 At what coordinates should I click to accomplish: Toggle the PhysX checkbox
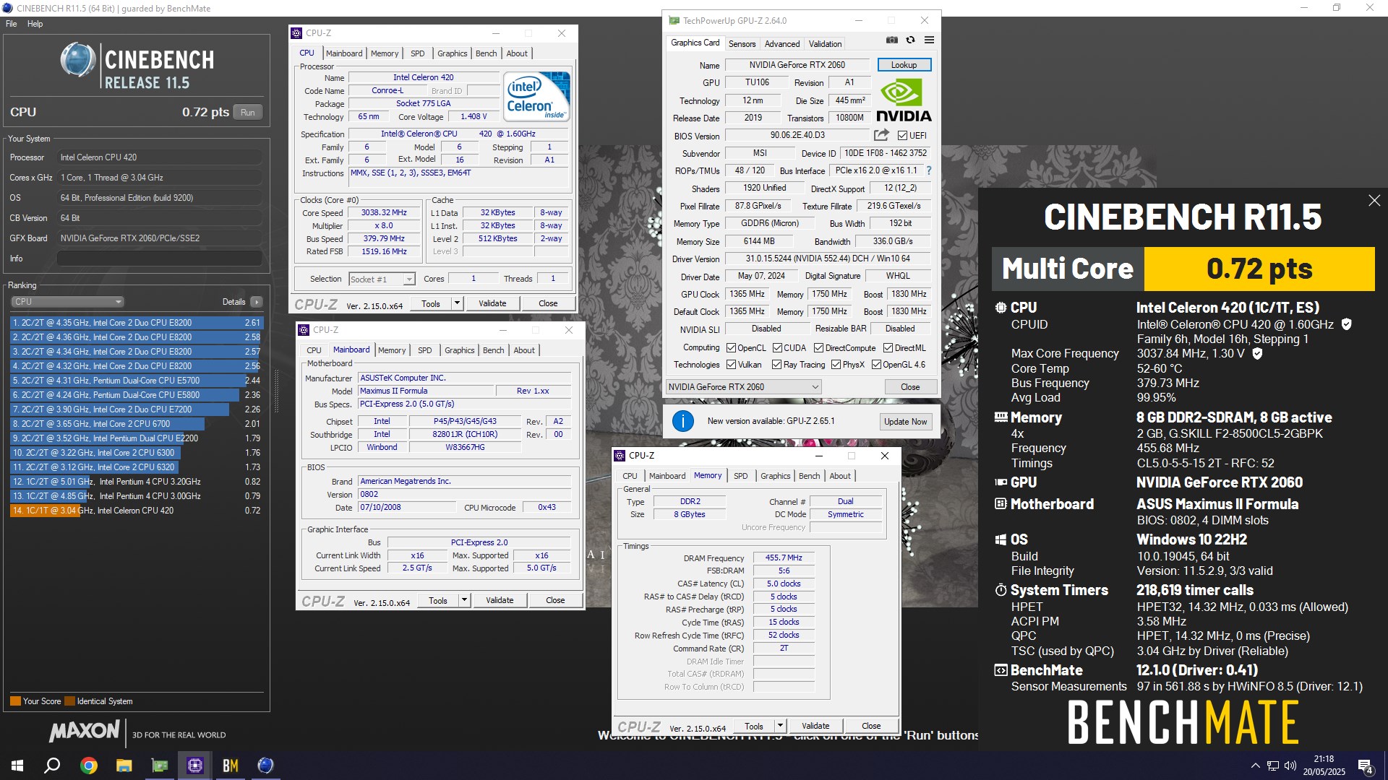tap(836, 365)
